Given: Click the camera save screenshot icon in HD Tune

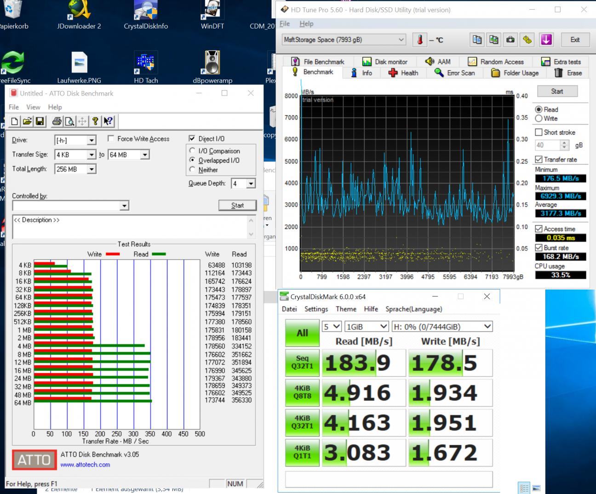Looking at the screenshot, I should click(510, 40).
